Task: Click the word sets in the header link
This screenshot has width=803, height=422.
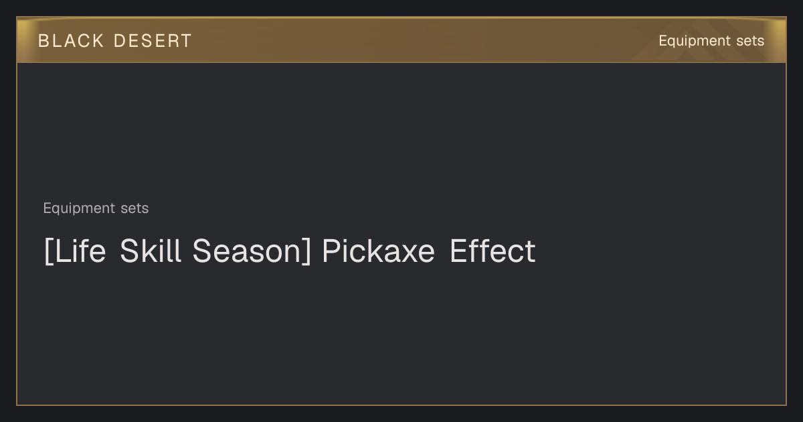Action: coord(749,41)
